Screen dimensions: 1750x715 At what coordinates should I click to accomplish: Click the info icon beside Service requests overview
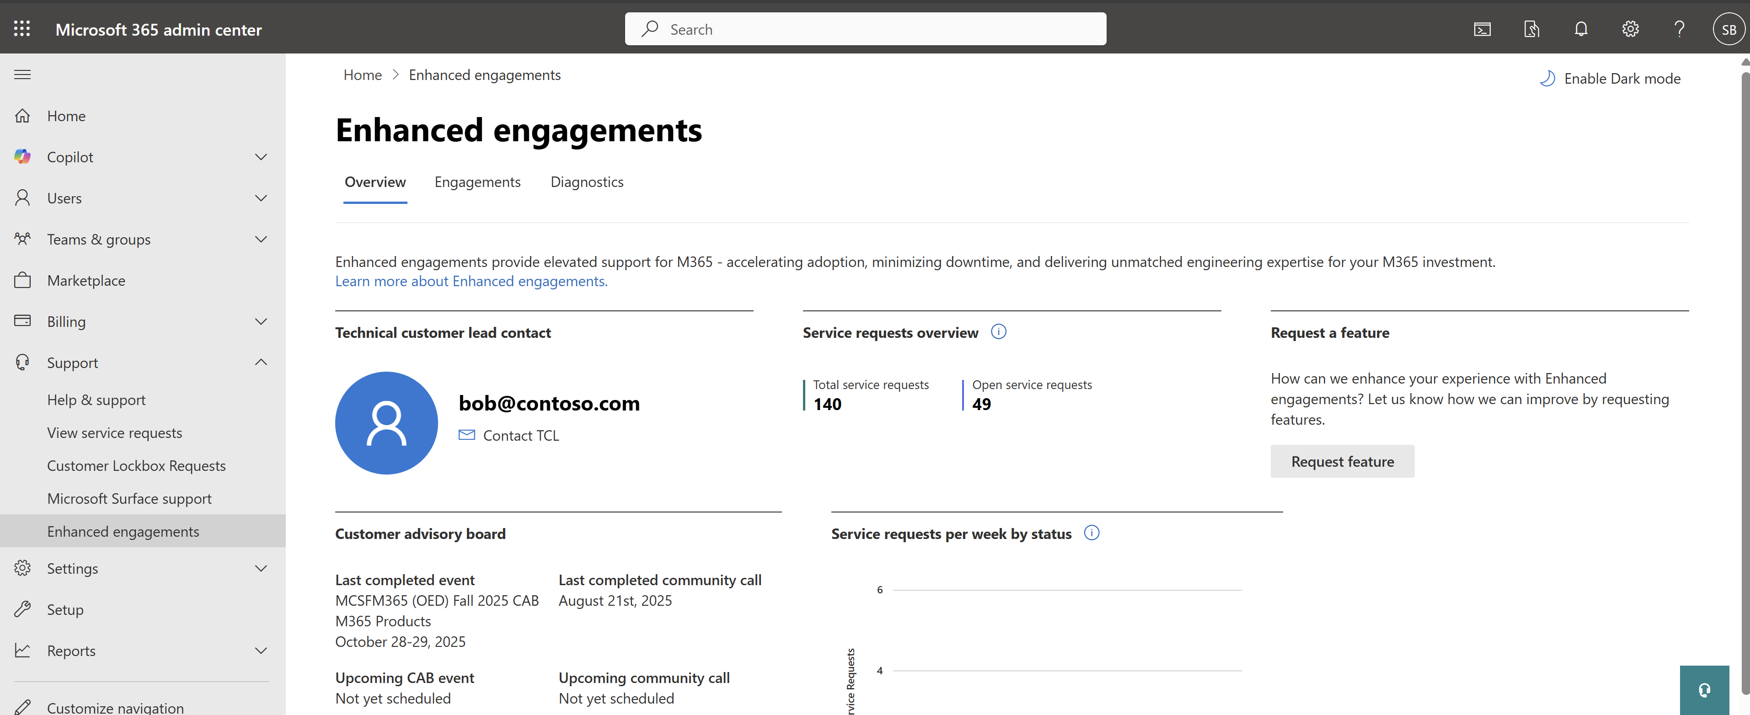pyautogui.click(x=998, y=332)
